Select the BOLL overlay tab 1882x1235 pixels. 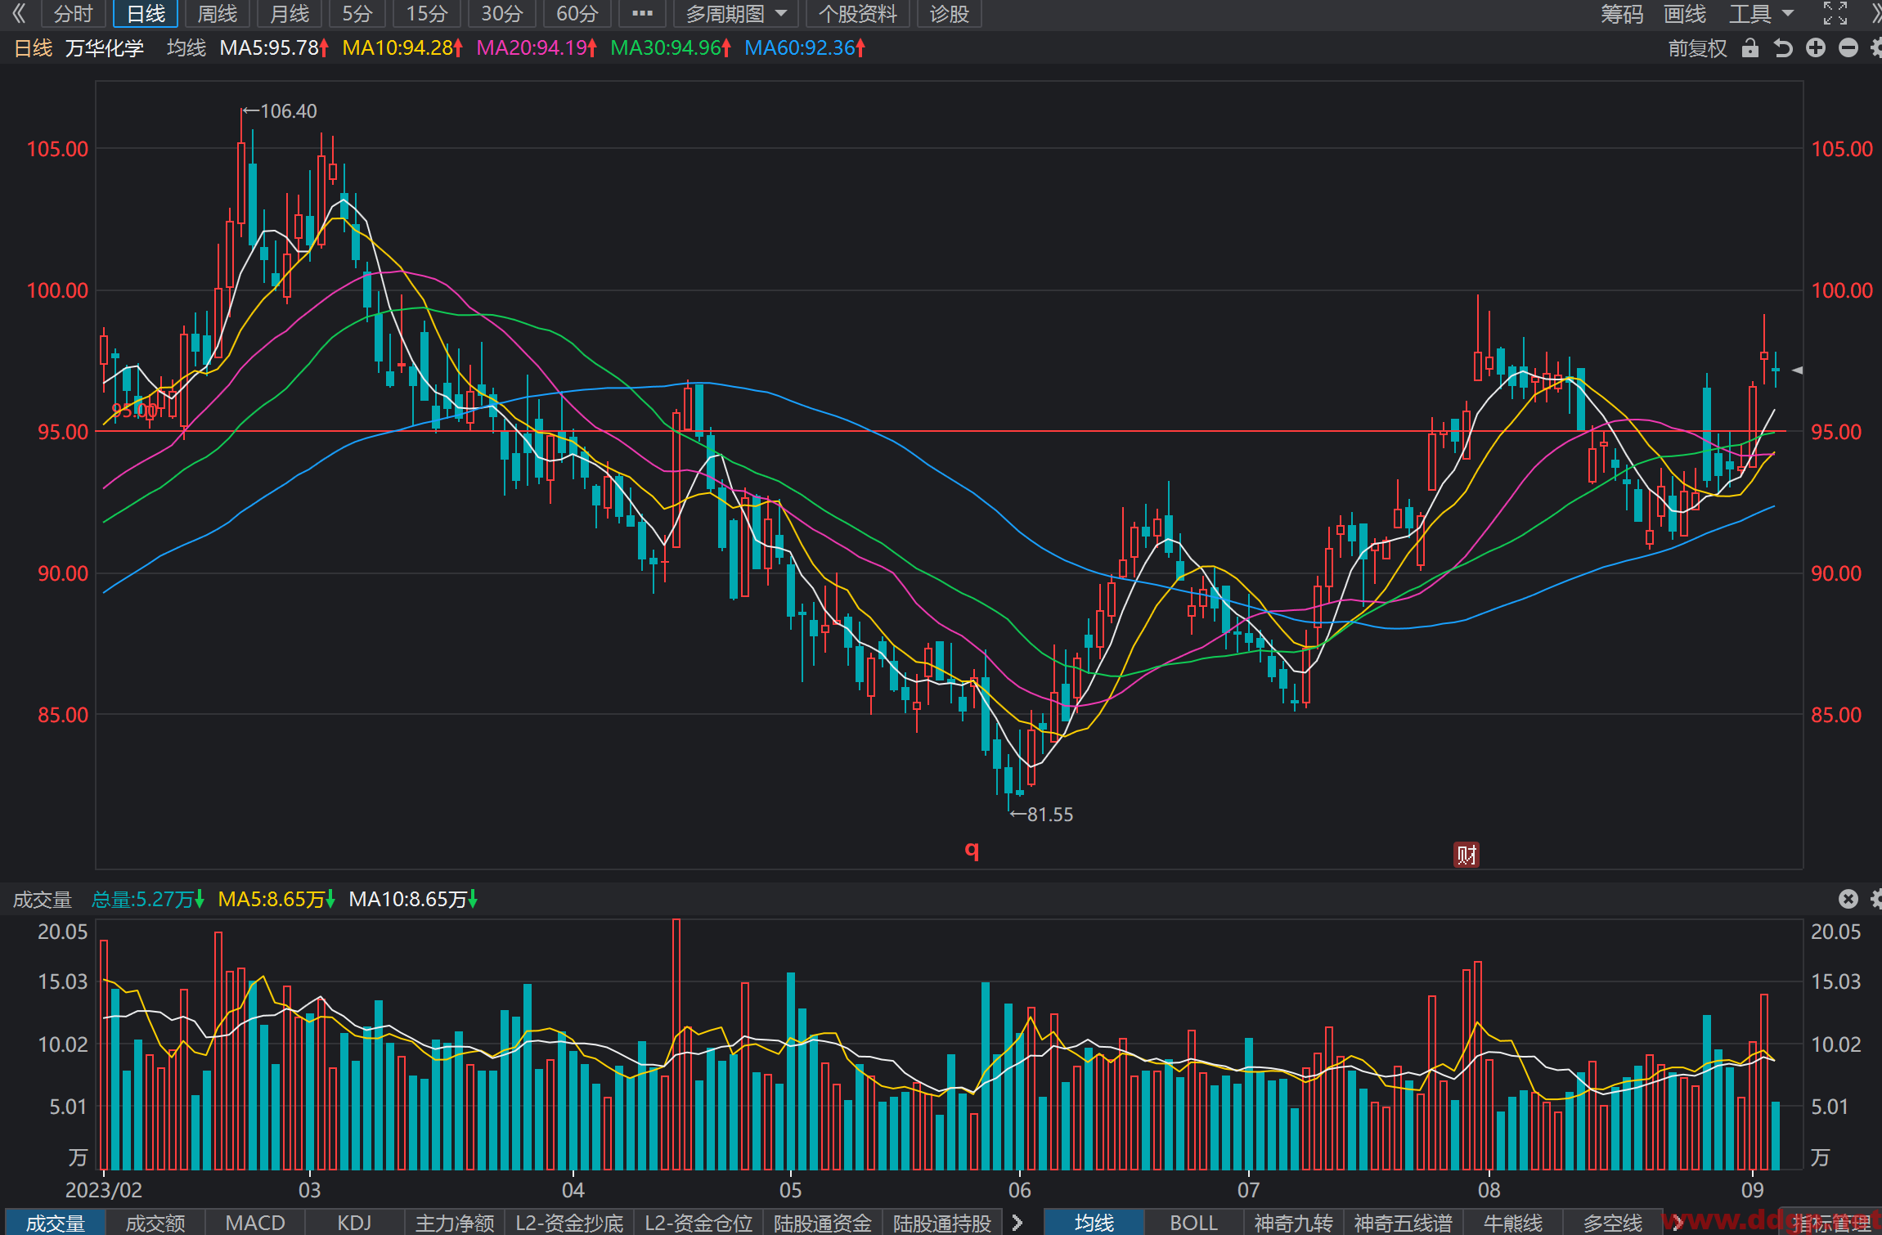tap(1193, 1223)
